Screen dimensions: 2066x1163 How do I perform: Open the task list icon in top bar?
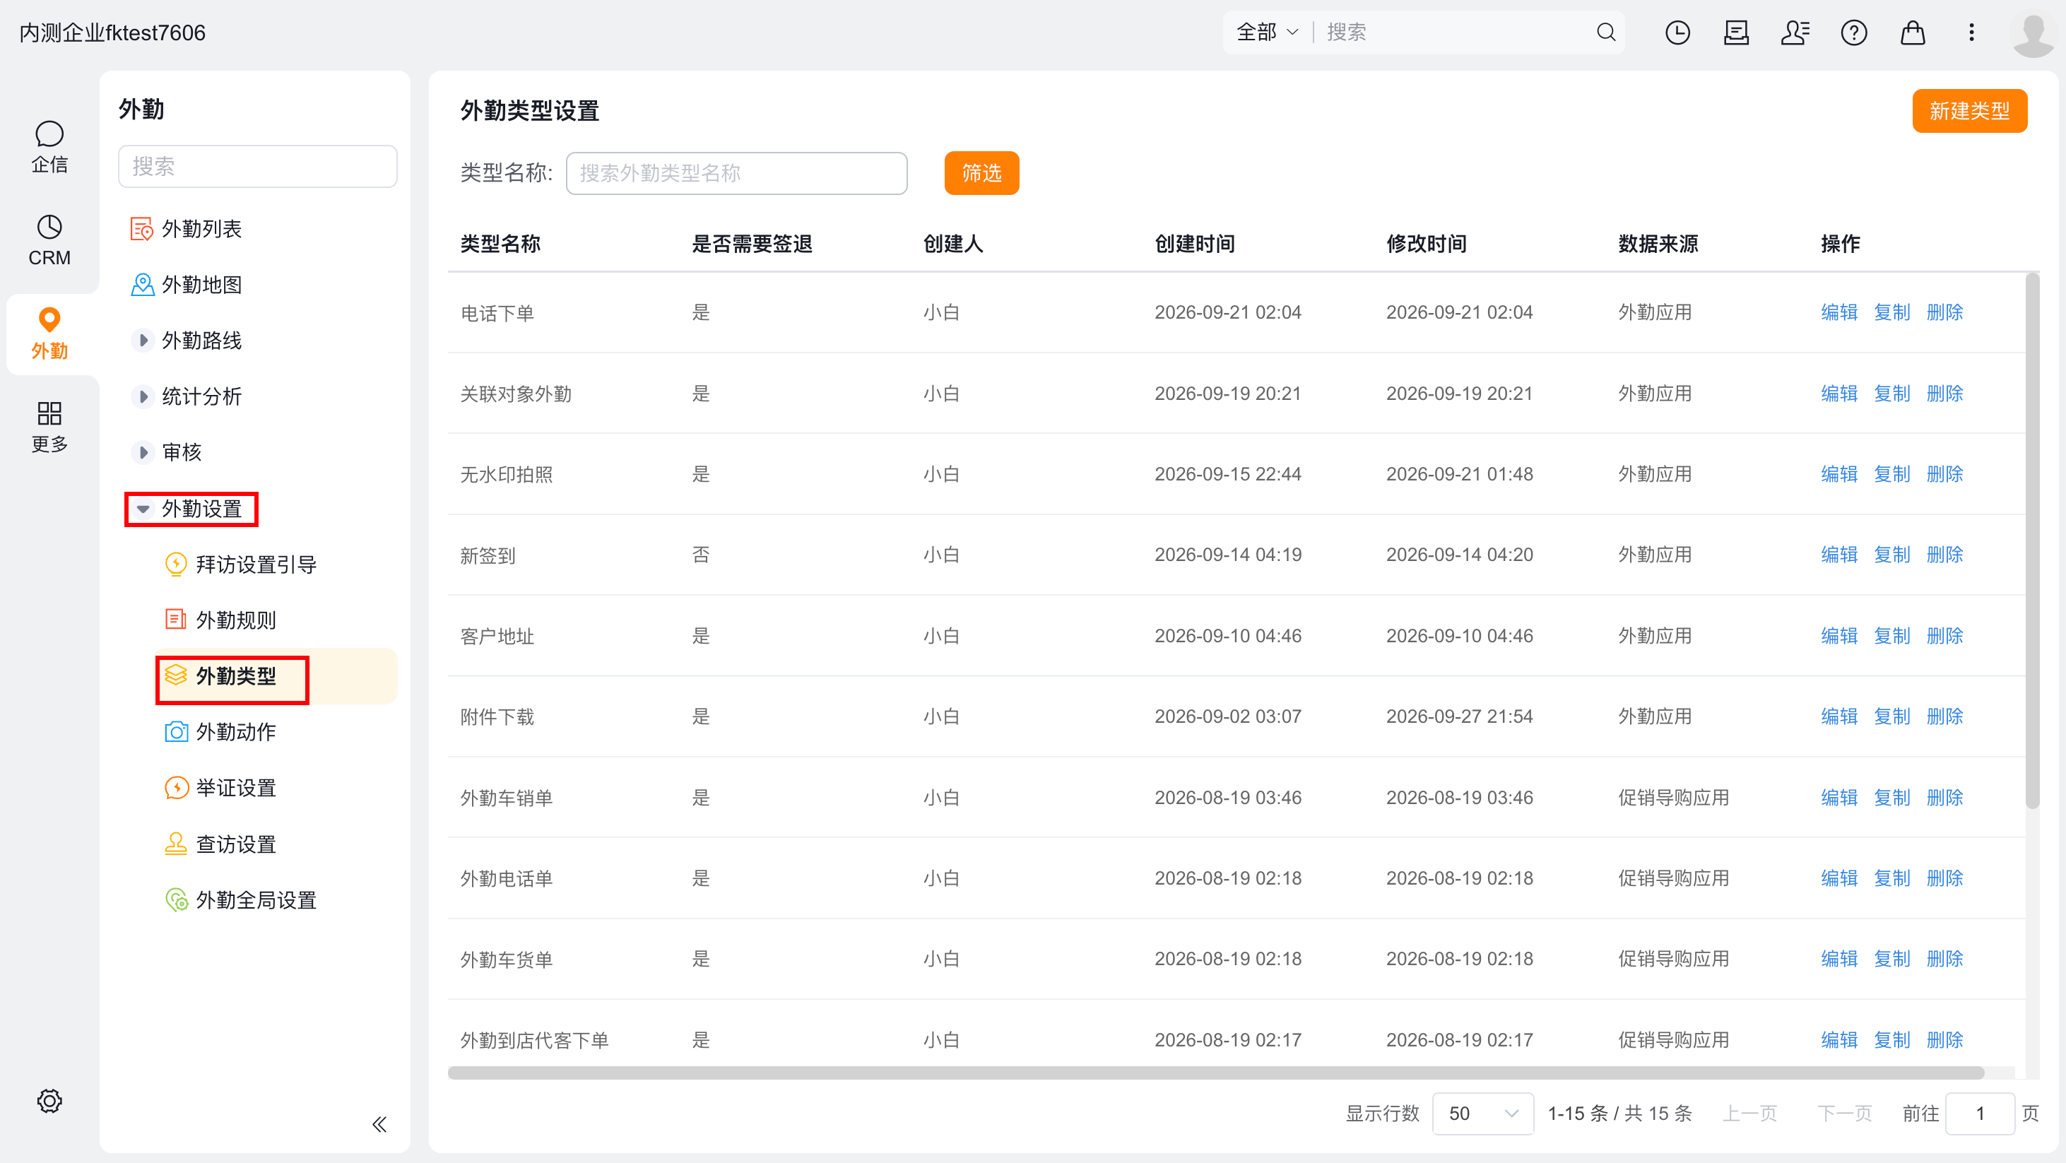click(1736, 32)
